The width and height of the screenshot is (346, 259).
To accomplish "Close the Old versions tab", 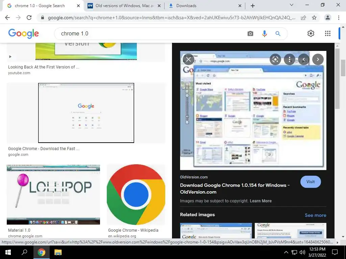I will pyautogui.click(x=159, y=6).
